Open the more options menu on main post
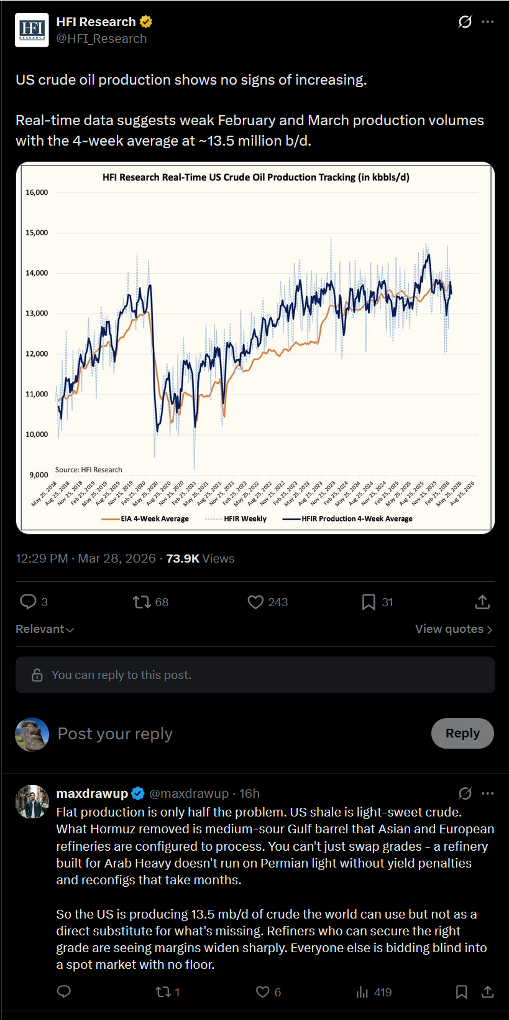 488,22
